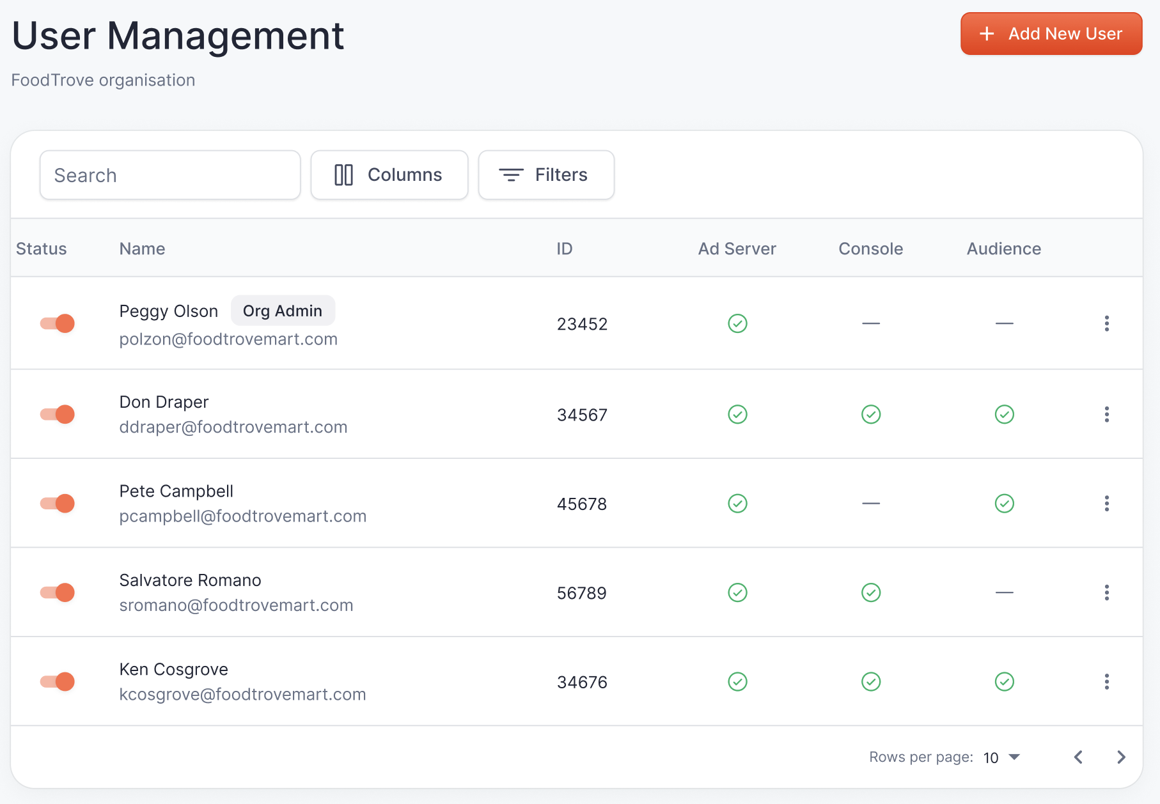Click the User Management page heading
1160x804 pixels.
click(178, 36)
